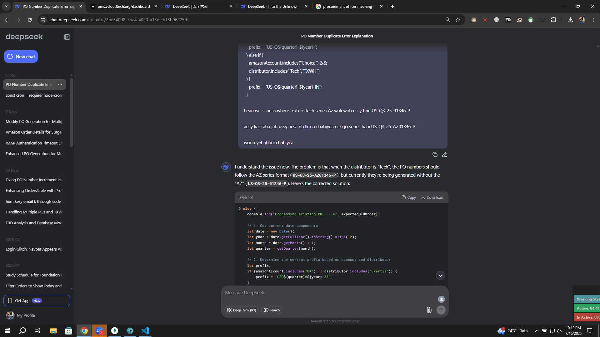Open weather widget showing 24°C Rain
The image size is (600, 337).
pyautogui.click(x=512, y=331)
